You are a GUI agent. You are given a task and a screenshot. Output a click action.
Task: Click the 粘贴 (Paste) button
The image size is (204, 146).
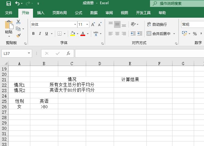click(x=9, y=28)
